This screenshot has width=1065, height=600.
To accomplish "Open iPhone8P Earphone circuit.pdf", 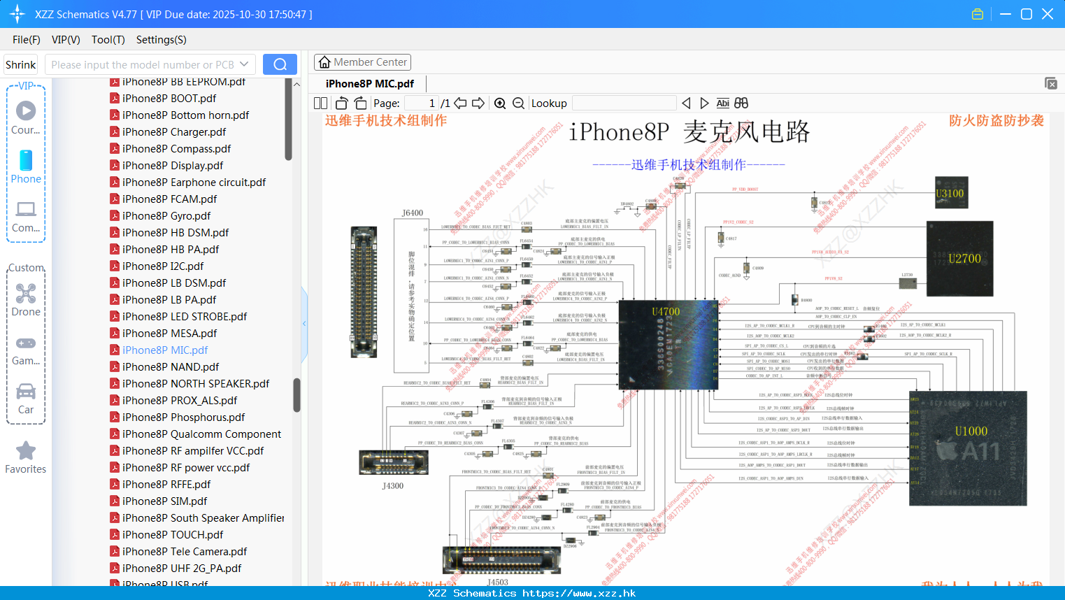I will click(194, 183).
